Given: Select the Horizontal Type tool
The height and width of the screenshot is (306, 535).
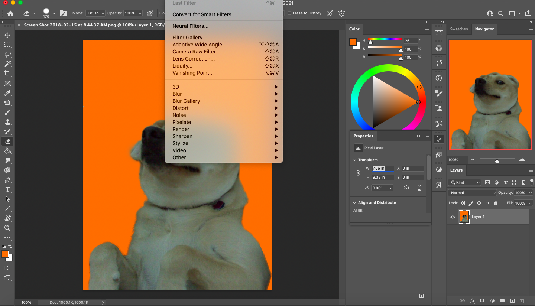Looking at the screenshot, I should pyautogui.click(x=7, y=189).
